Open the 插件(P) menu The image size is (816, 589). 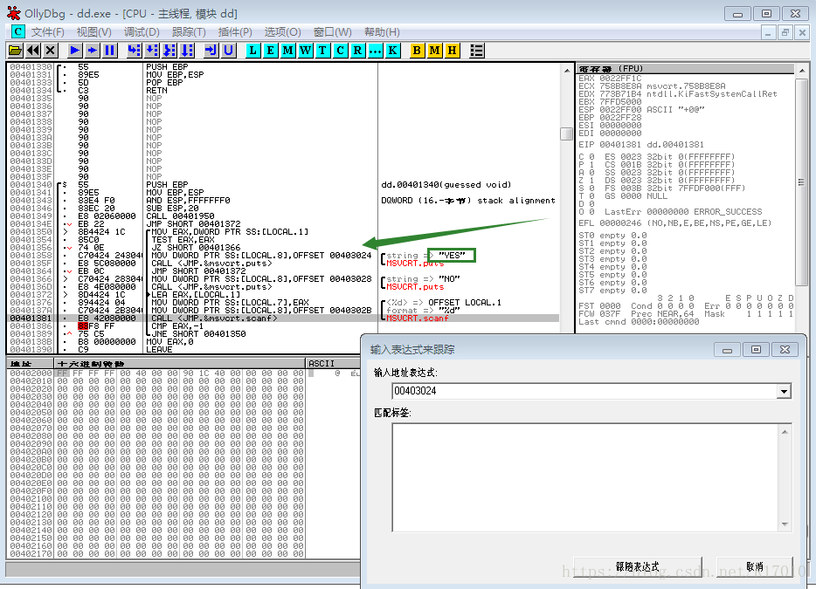[x=235, y=32]
